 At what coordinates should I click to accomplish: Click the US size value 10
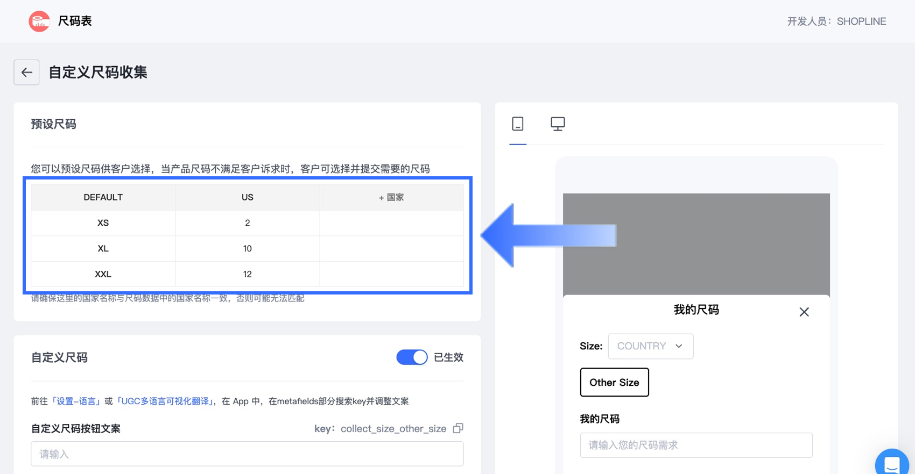248,249
